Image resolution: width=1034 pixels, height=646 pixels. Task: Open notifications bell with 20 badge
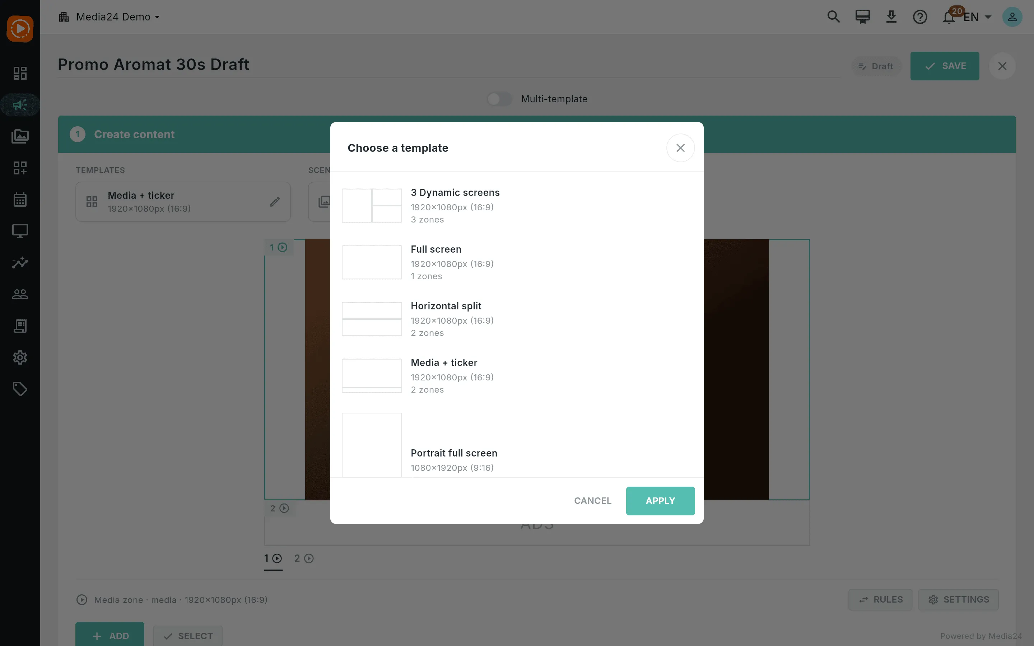(949, 17)
